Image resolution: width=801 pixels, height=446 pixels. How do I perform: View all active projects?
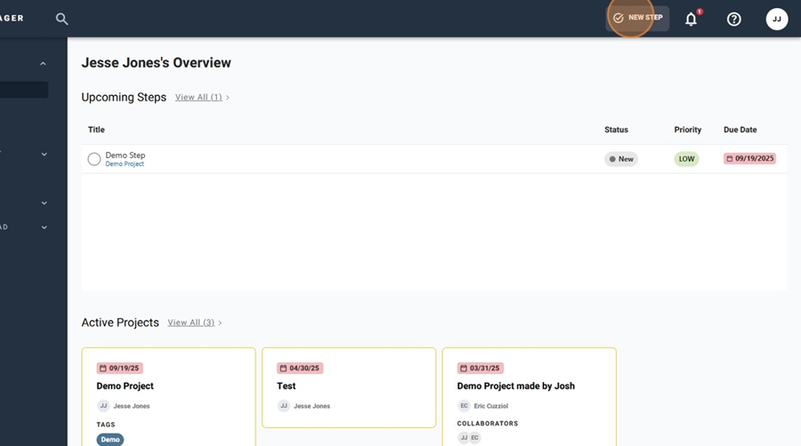pos(191,323)
